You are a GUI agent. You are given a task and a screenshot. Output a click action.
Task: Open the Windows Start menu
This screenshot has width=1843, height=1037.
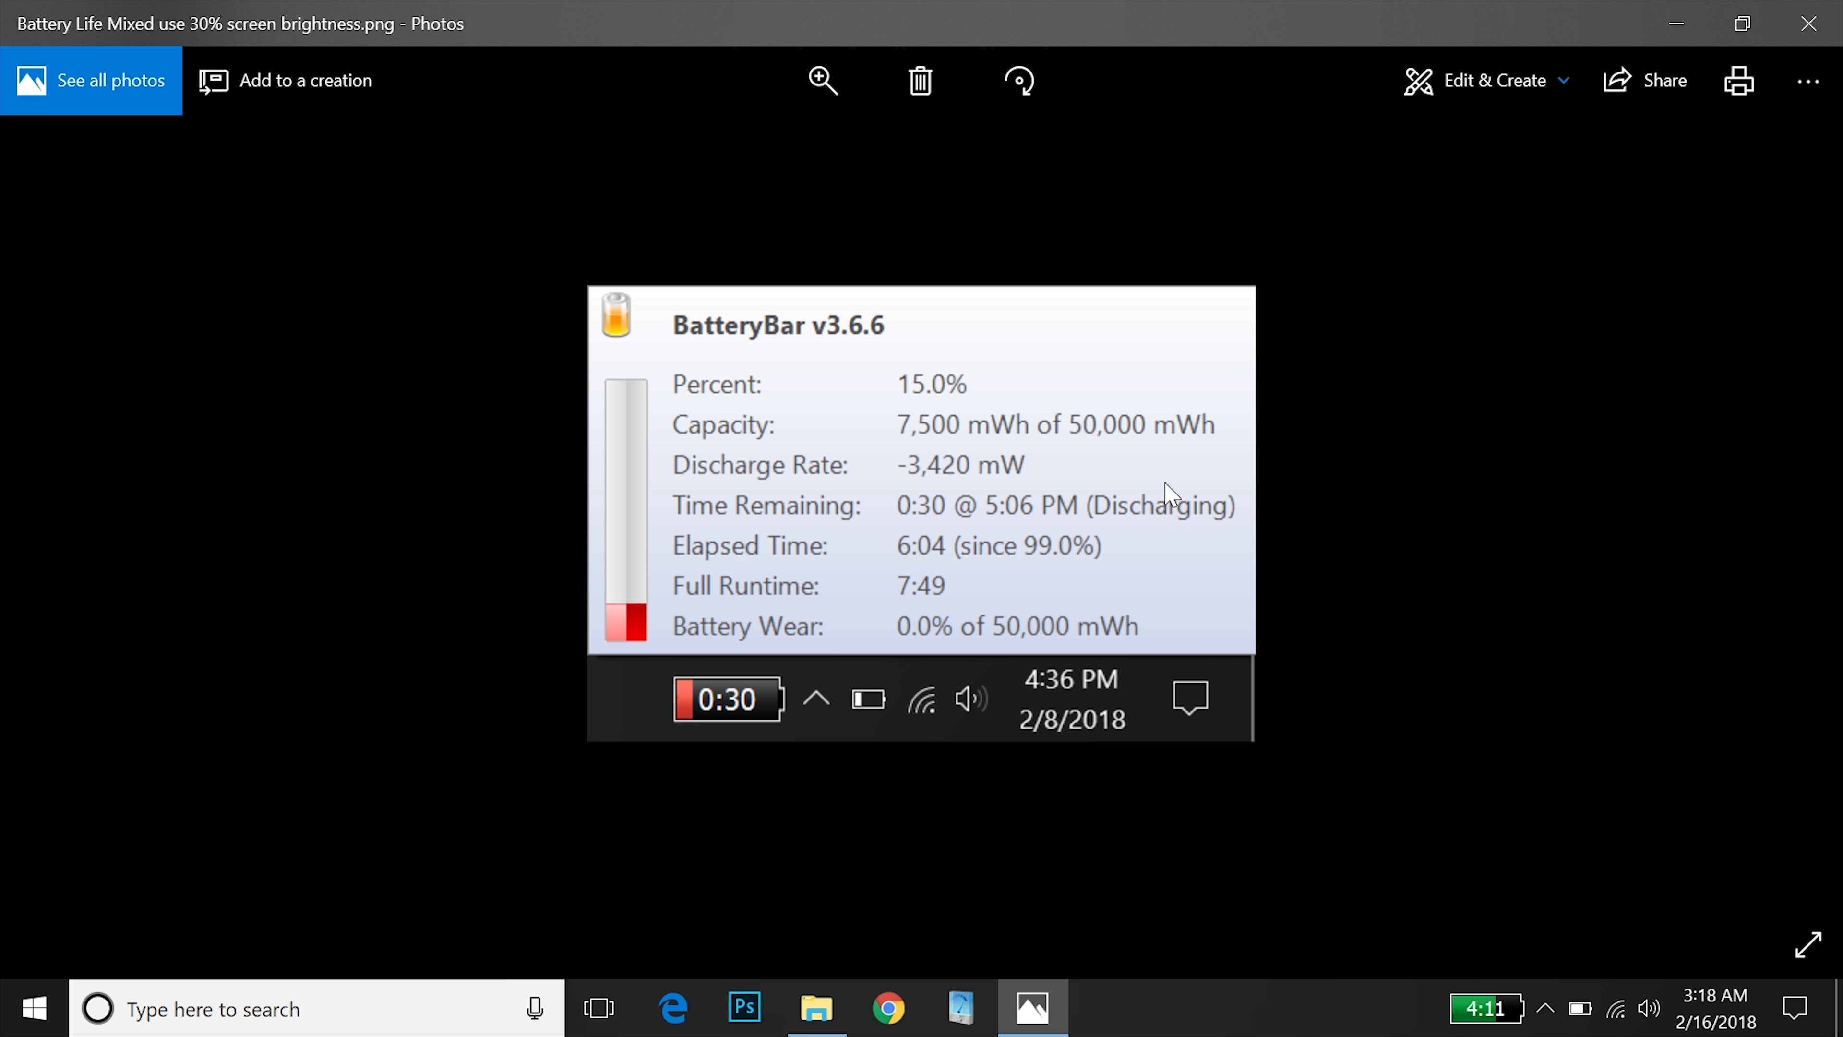(x=35, y=1008)
